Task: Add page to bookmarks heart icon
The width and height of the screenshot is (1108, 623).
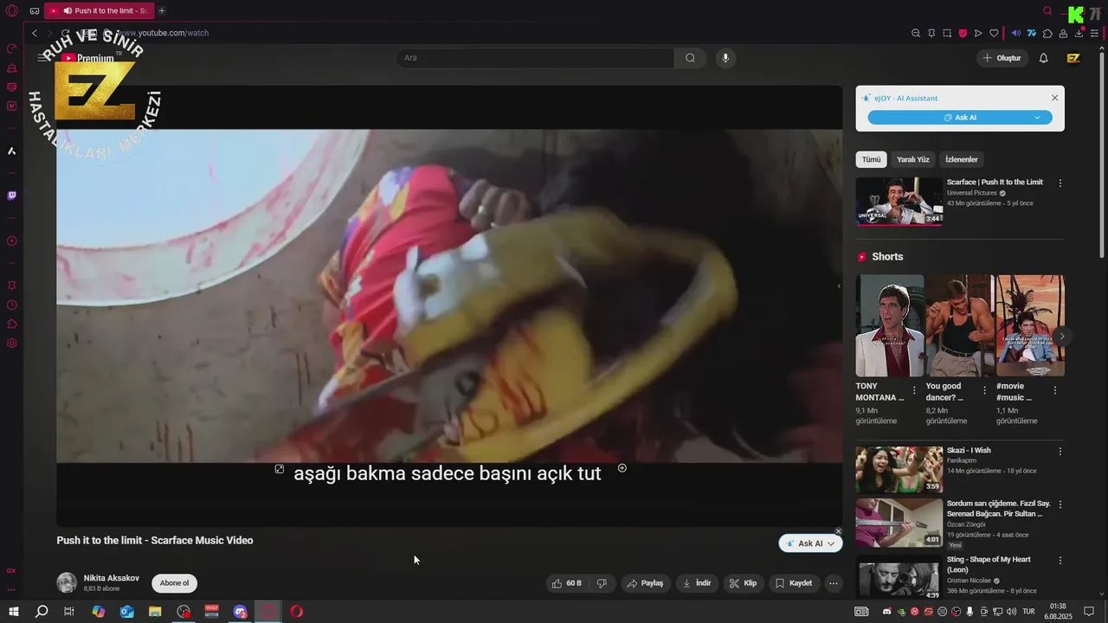Action: point(994,33)
